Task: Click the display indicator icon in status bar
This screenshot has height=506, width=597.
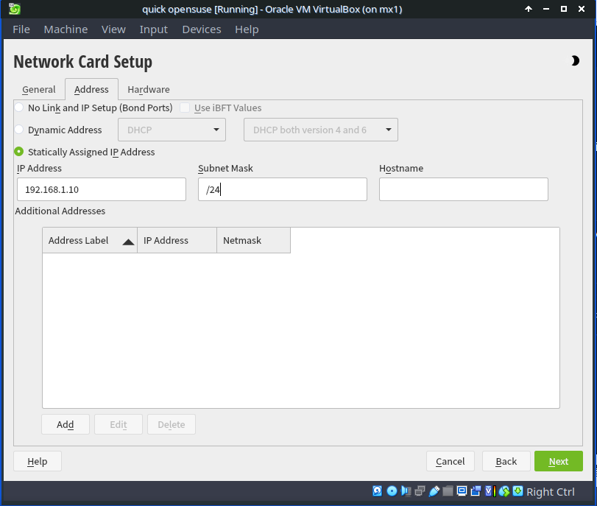Action: (x=462, y=491)
